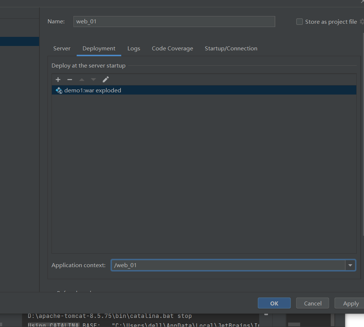Viewport: 364px width, 327px height.
Task: Open the Logs tab
Action: 134,48
